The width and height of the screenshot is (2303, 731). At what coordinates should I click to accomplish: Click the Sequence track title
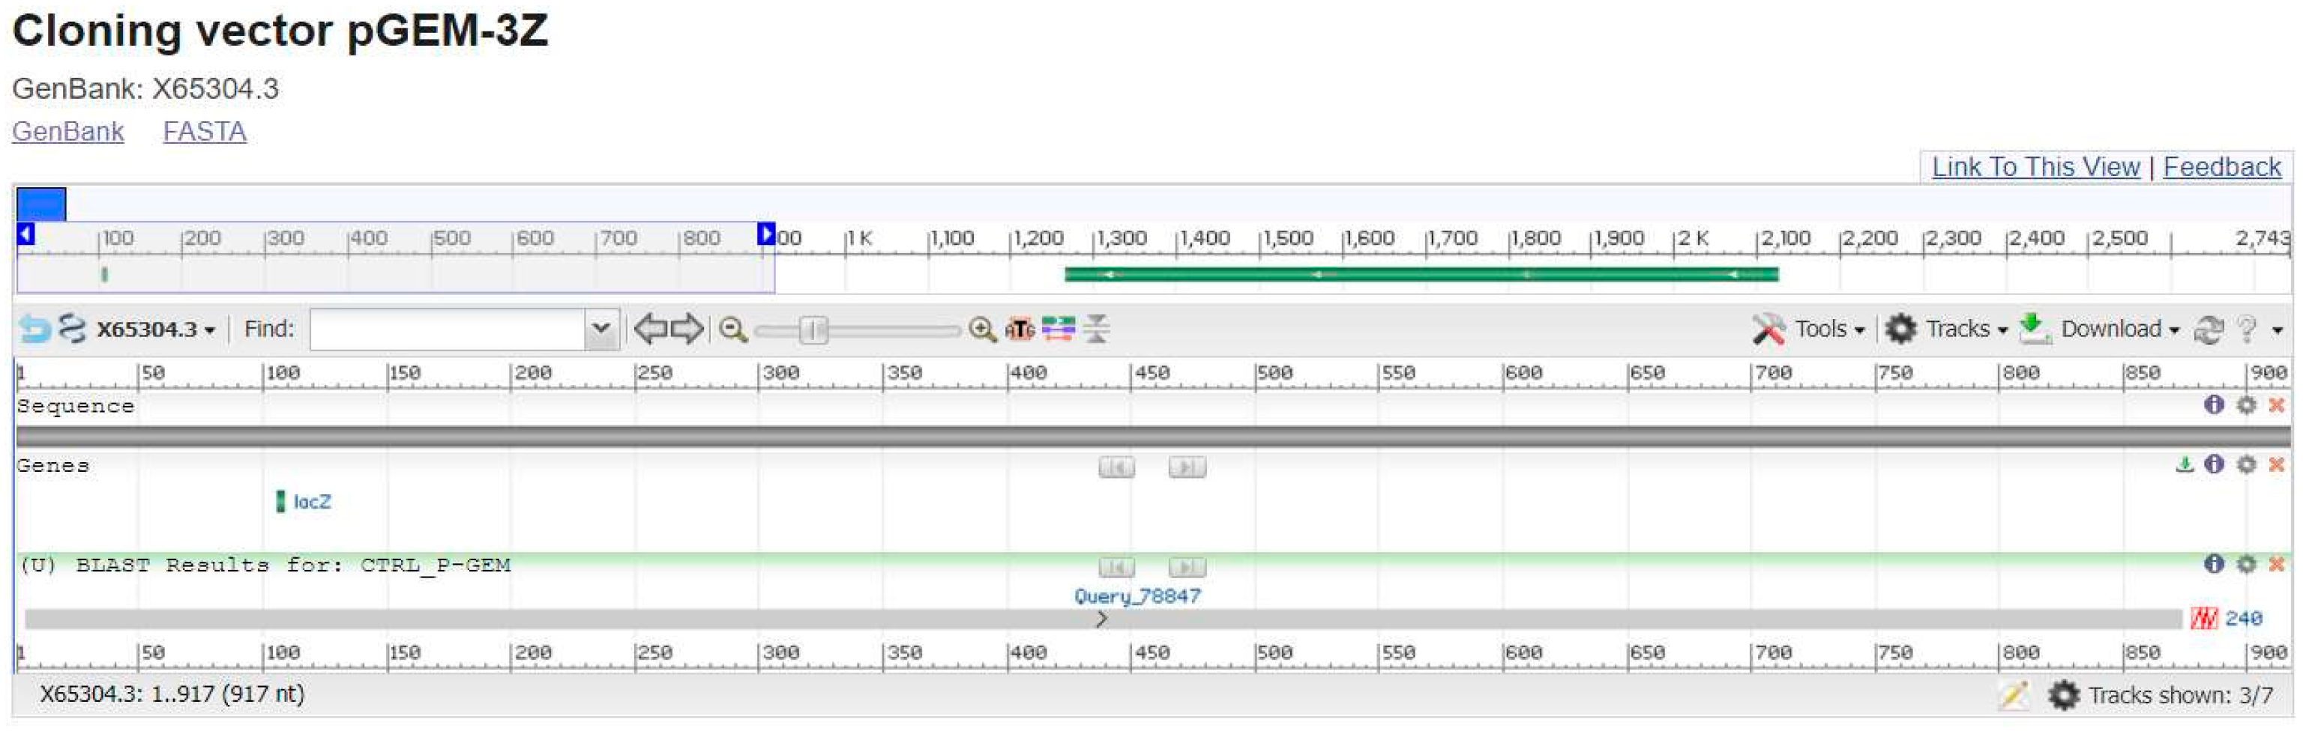click(x=75, y=406)
